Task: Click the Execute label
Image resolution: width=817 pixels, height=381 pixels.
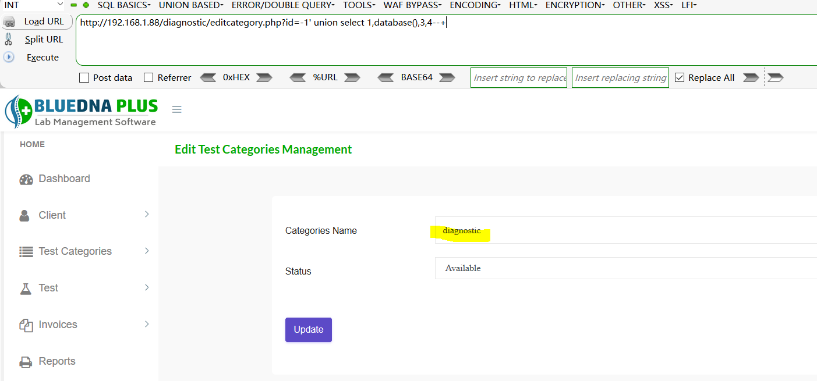Action: click(43, 57)
